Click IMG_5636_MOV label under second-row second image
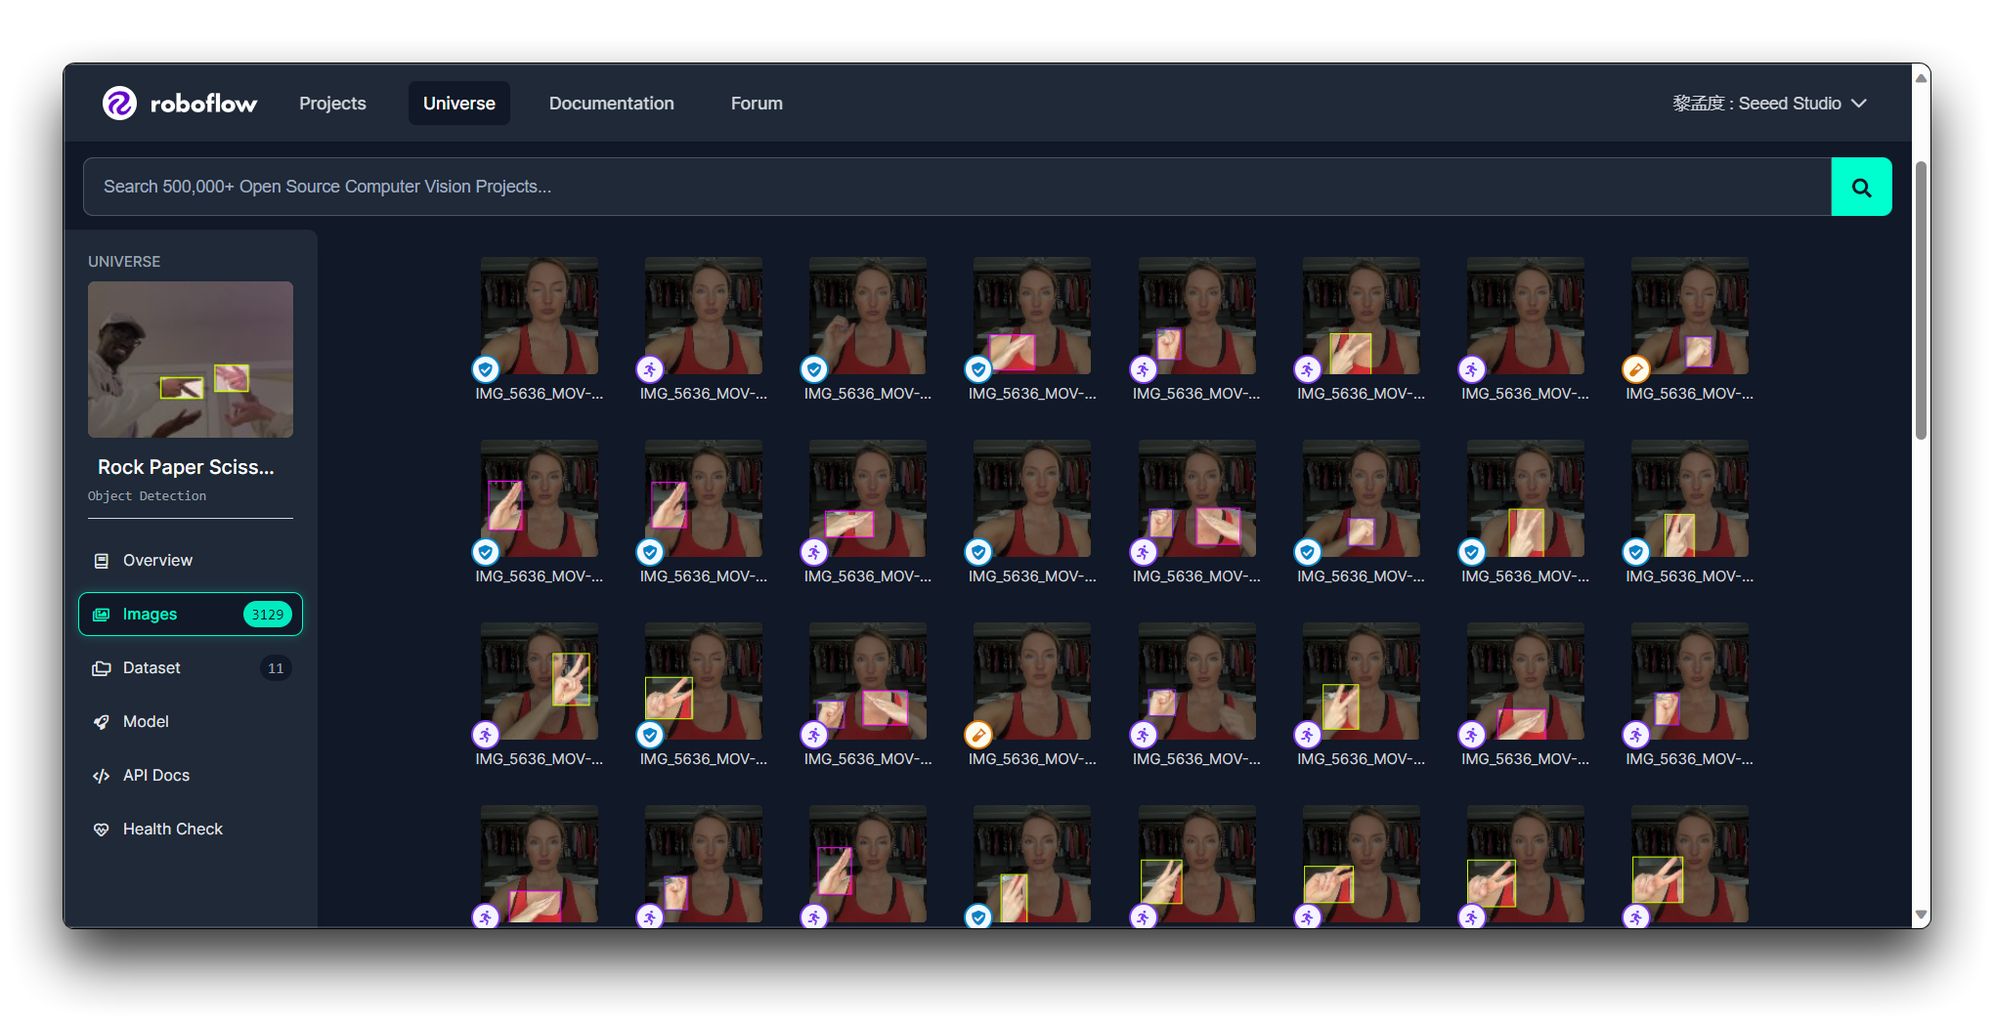 pos(704,576)
